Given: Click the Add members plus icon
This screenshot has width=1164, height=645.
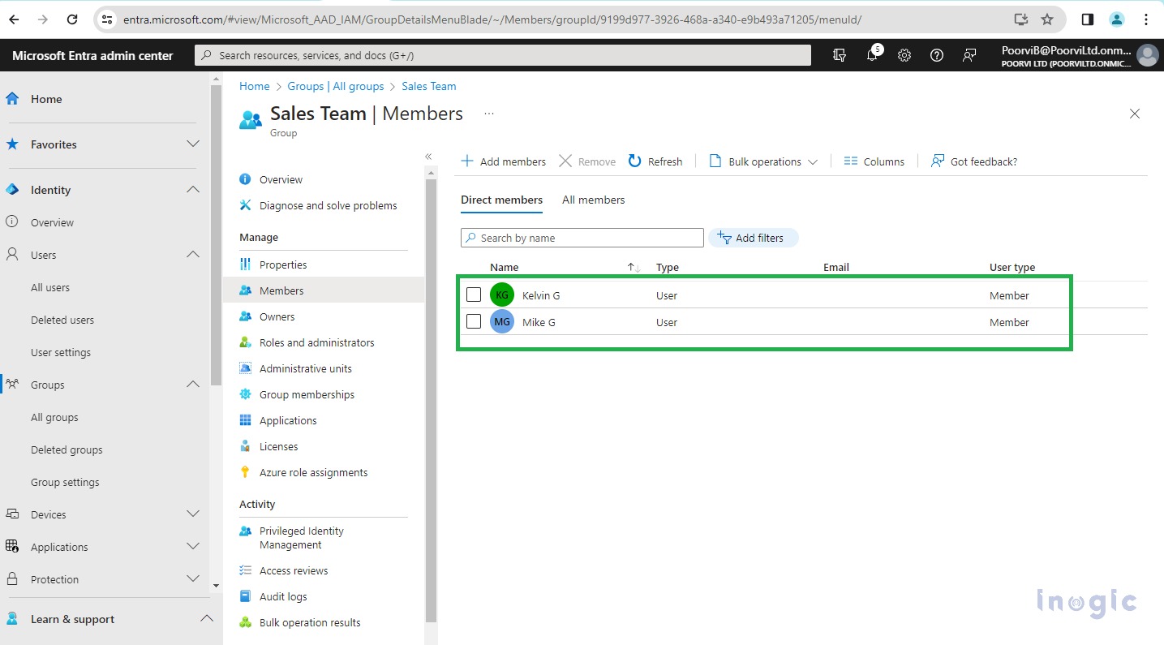Looking at the screenshot, I should [467, 161].
